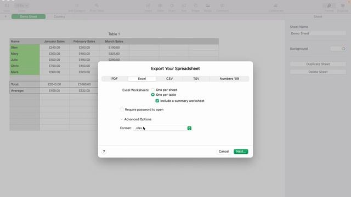Screen dimensions: 351x197
Task: Click the Sheet Name input field
Action: [x=318, y=33]
